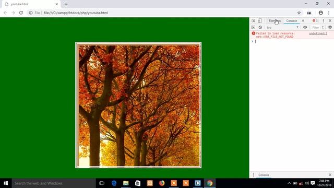Close the youtube.html tab

pos(57,4)
